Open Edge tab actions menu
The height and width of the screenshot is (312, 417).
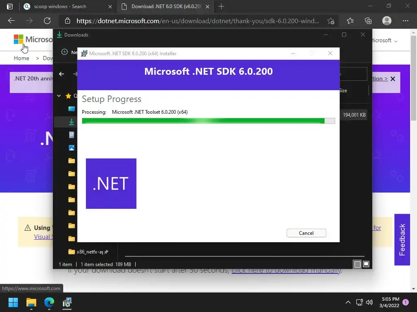point(10,6)
